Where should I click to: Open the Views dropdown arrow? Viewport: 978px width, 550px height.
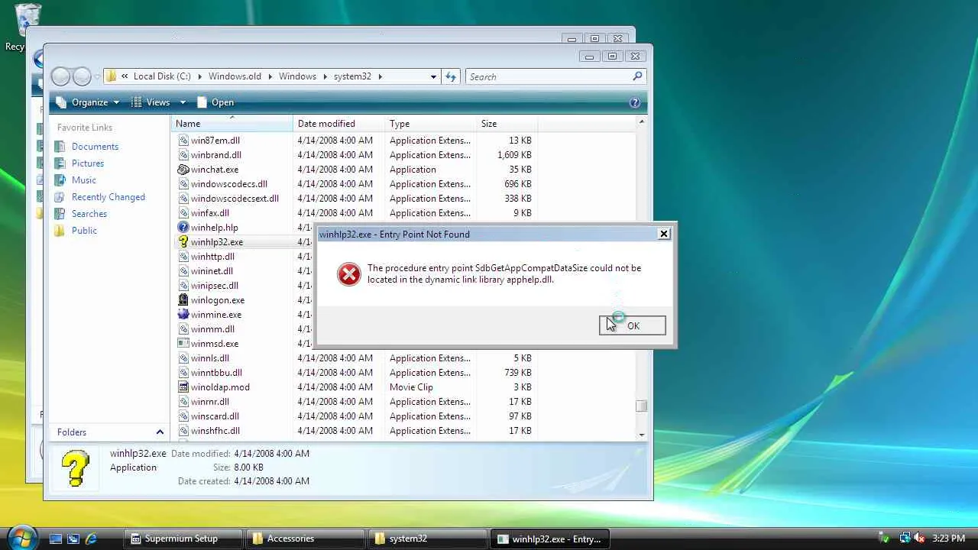183,102
